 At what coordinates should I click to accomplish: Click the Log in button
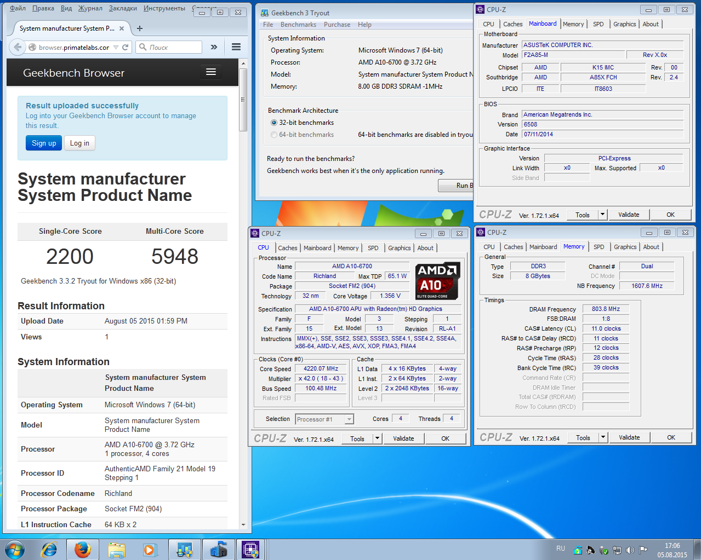(79, 143)
